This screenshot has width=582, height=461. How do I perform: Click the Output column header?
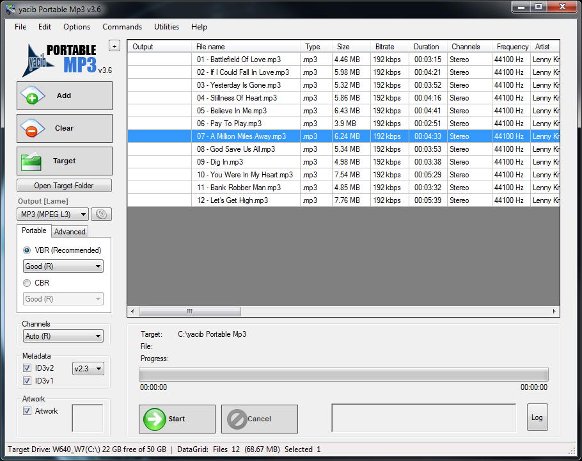160,47
